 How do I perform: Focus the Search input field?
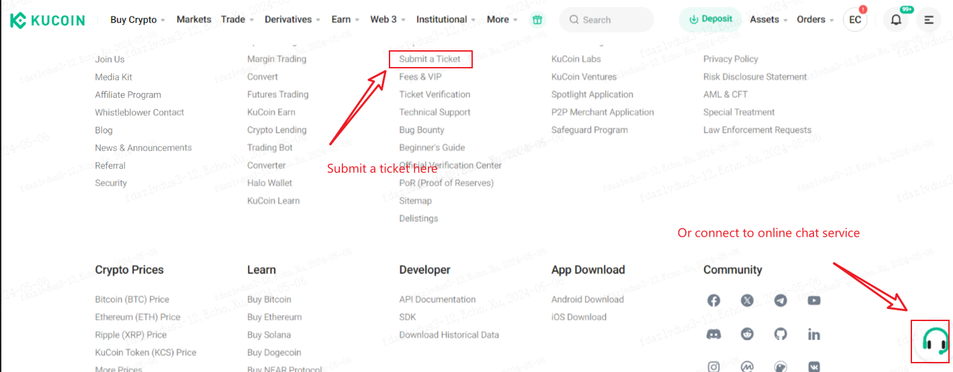tap(606, 19)
